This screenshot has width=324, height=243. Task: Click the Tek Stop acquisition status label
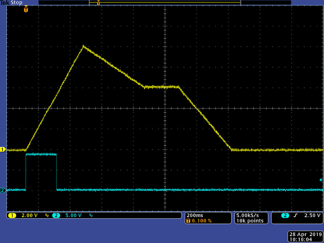click(11, 2)
